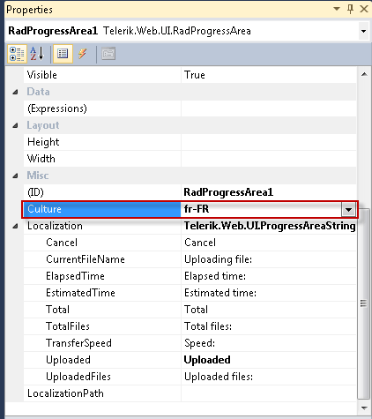Sort properties alphabetically with the A-Z icon

pyautogui.click(x=37, y=54)
